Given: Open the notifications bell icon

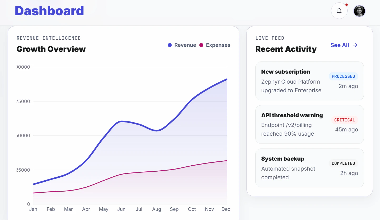Looking at the screenshot, I should tap(339, 11).
